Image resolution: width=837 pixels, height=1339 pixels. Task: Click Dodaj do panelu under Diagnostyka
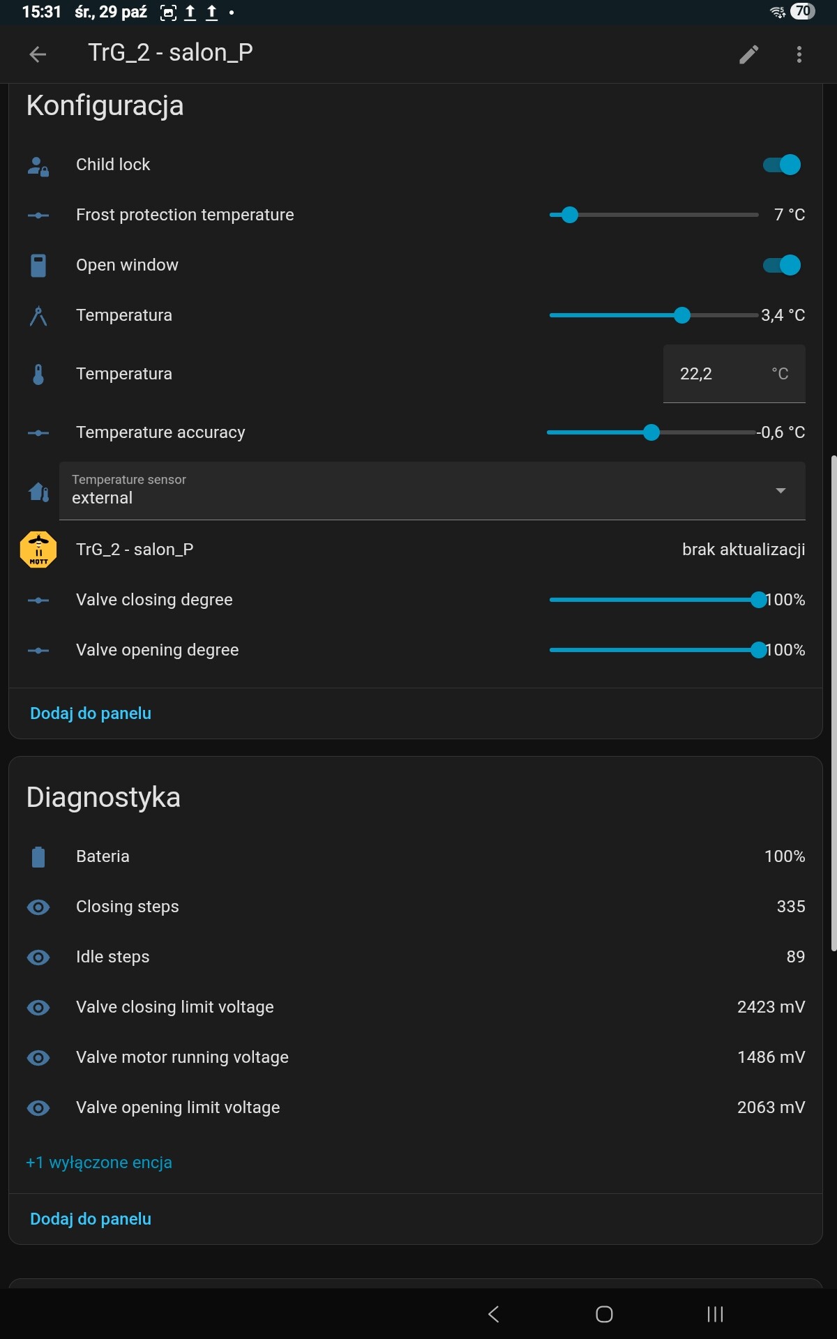(91, 1219)
